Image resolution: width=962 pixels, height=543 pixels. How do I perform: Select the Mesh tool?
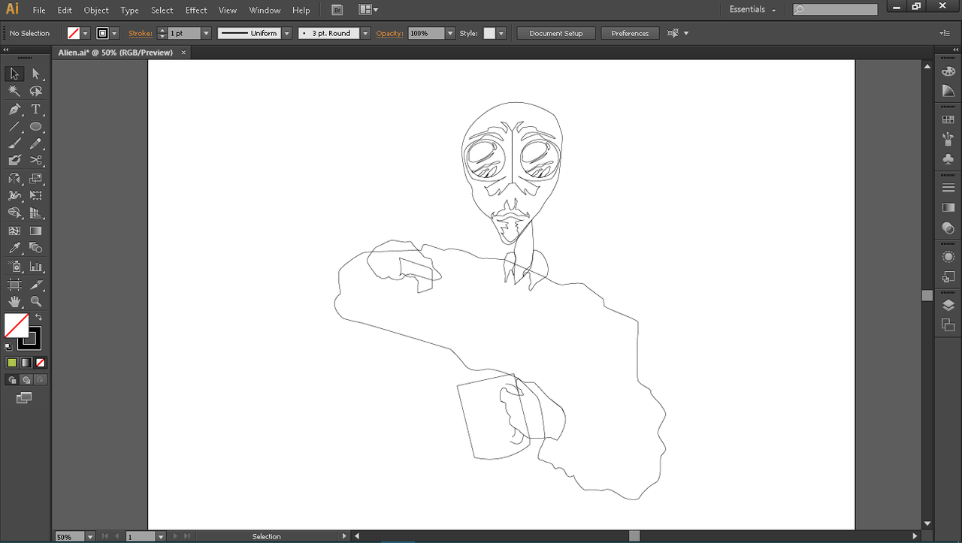click(14, 231)
